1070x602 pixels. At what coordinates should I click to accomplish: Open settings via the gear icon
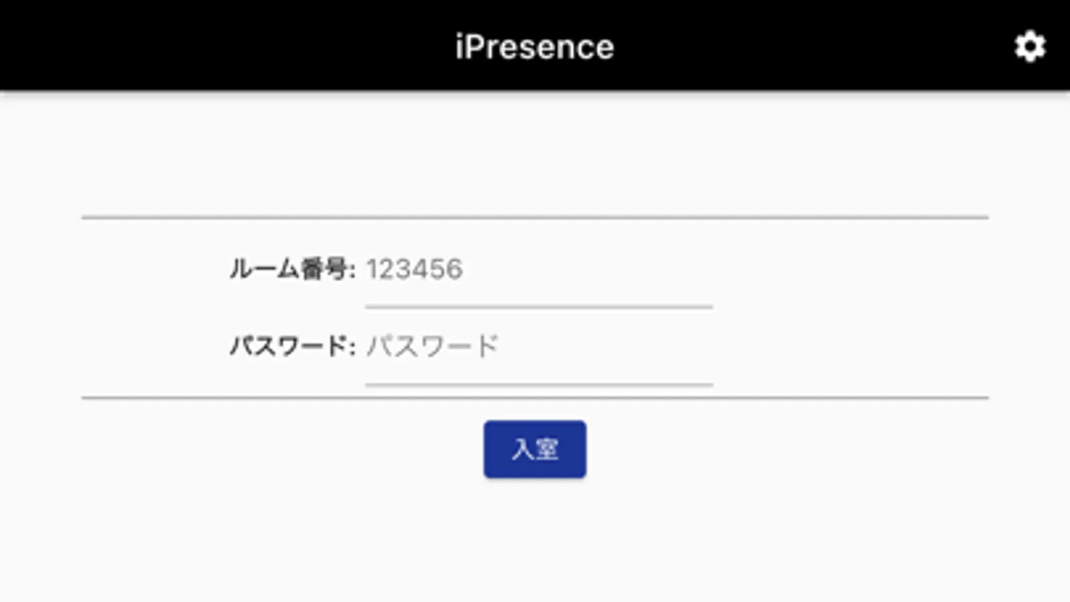tap(1029, 47)
